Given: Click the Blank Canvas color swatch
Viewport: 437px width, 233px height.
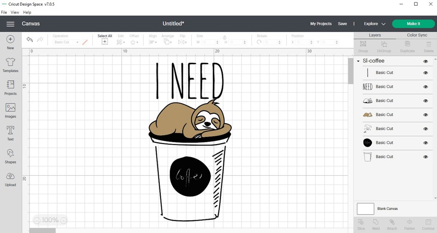Looking at the screenshot, I should (x=365, y=208).
